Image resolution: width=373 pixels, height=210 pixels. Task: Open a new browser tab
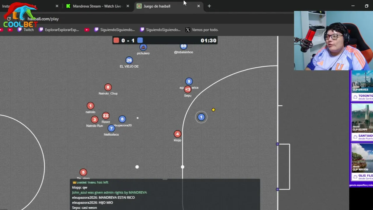[209, 6]
